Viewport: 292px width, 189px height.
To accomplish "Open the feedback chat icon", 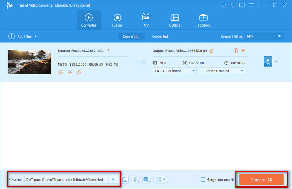I will coord(242,5).
